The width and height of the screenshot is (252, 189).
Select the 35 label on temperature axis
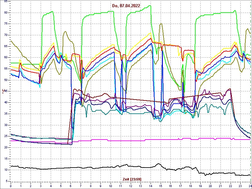click(x=6, y=114)
